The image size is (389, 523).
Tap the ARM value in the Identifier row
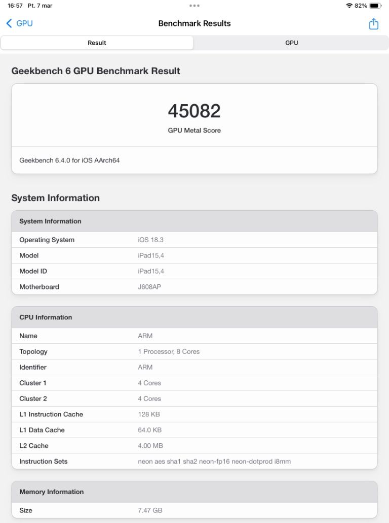[145, 367]
